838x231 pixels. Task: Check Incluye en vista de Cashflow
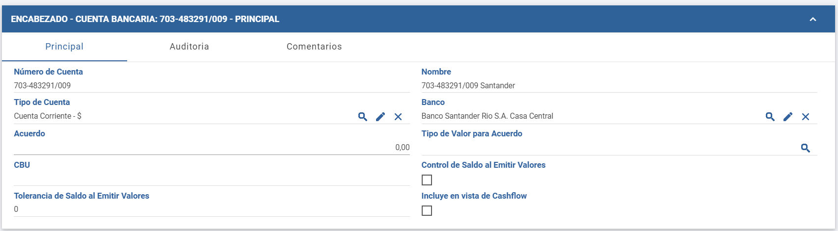pyautogui.click(x=427, y=211)
